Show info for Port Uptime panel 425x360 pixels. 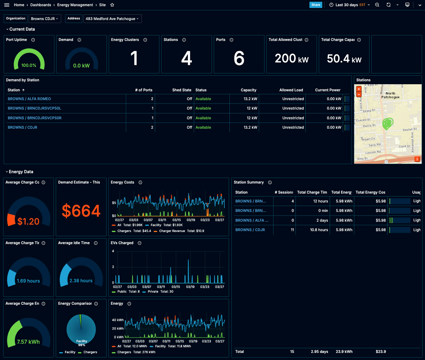click(33, 40)
